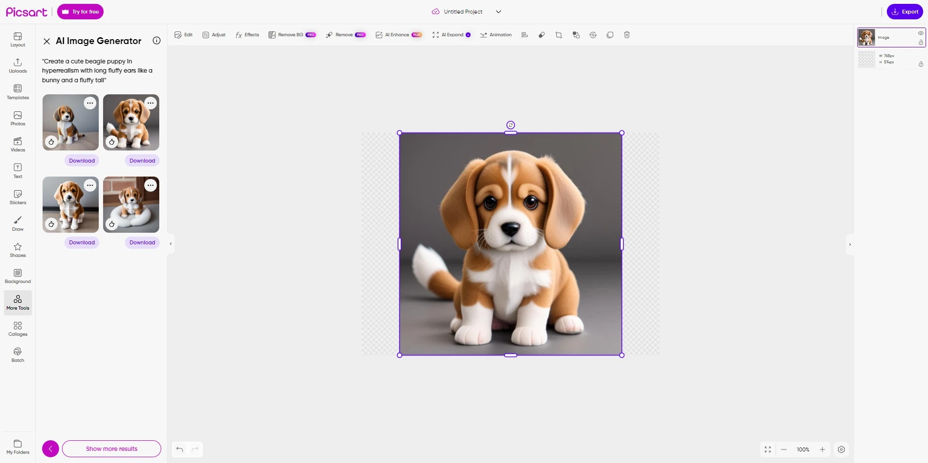Like the third generated puppy image

click(51, 224)
